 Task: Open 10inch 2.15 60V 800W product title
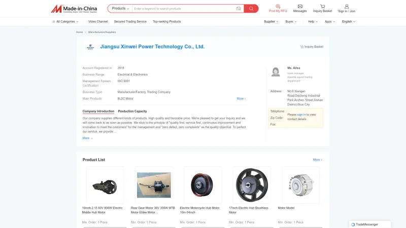coord(103,210)
